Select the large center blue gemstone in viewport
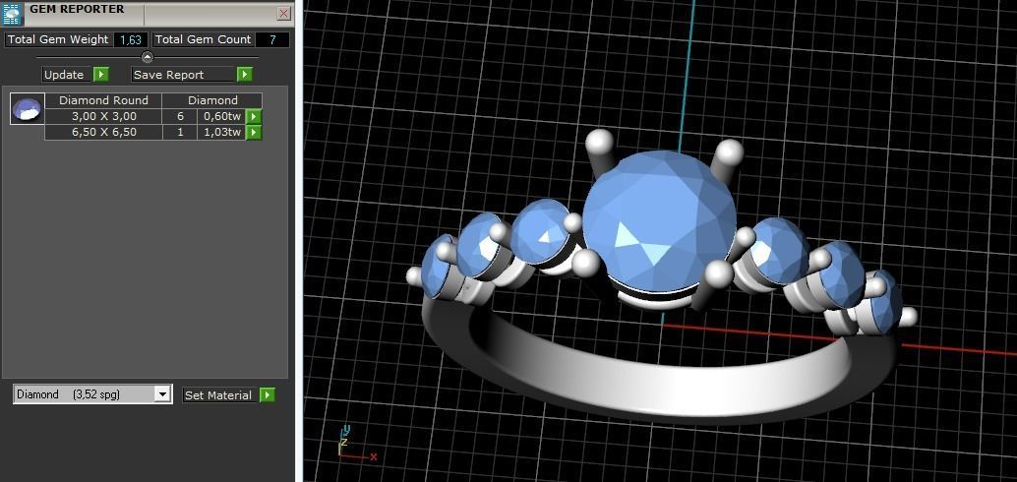Screen dimensions: 1017x482 [x=659, y=220]
